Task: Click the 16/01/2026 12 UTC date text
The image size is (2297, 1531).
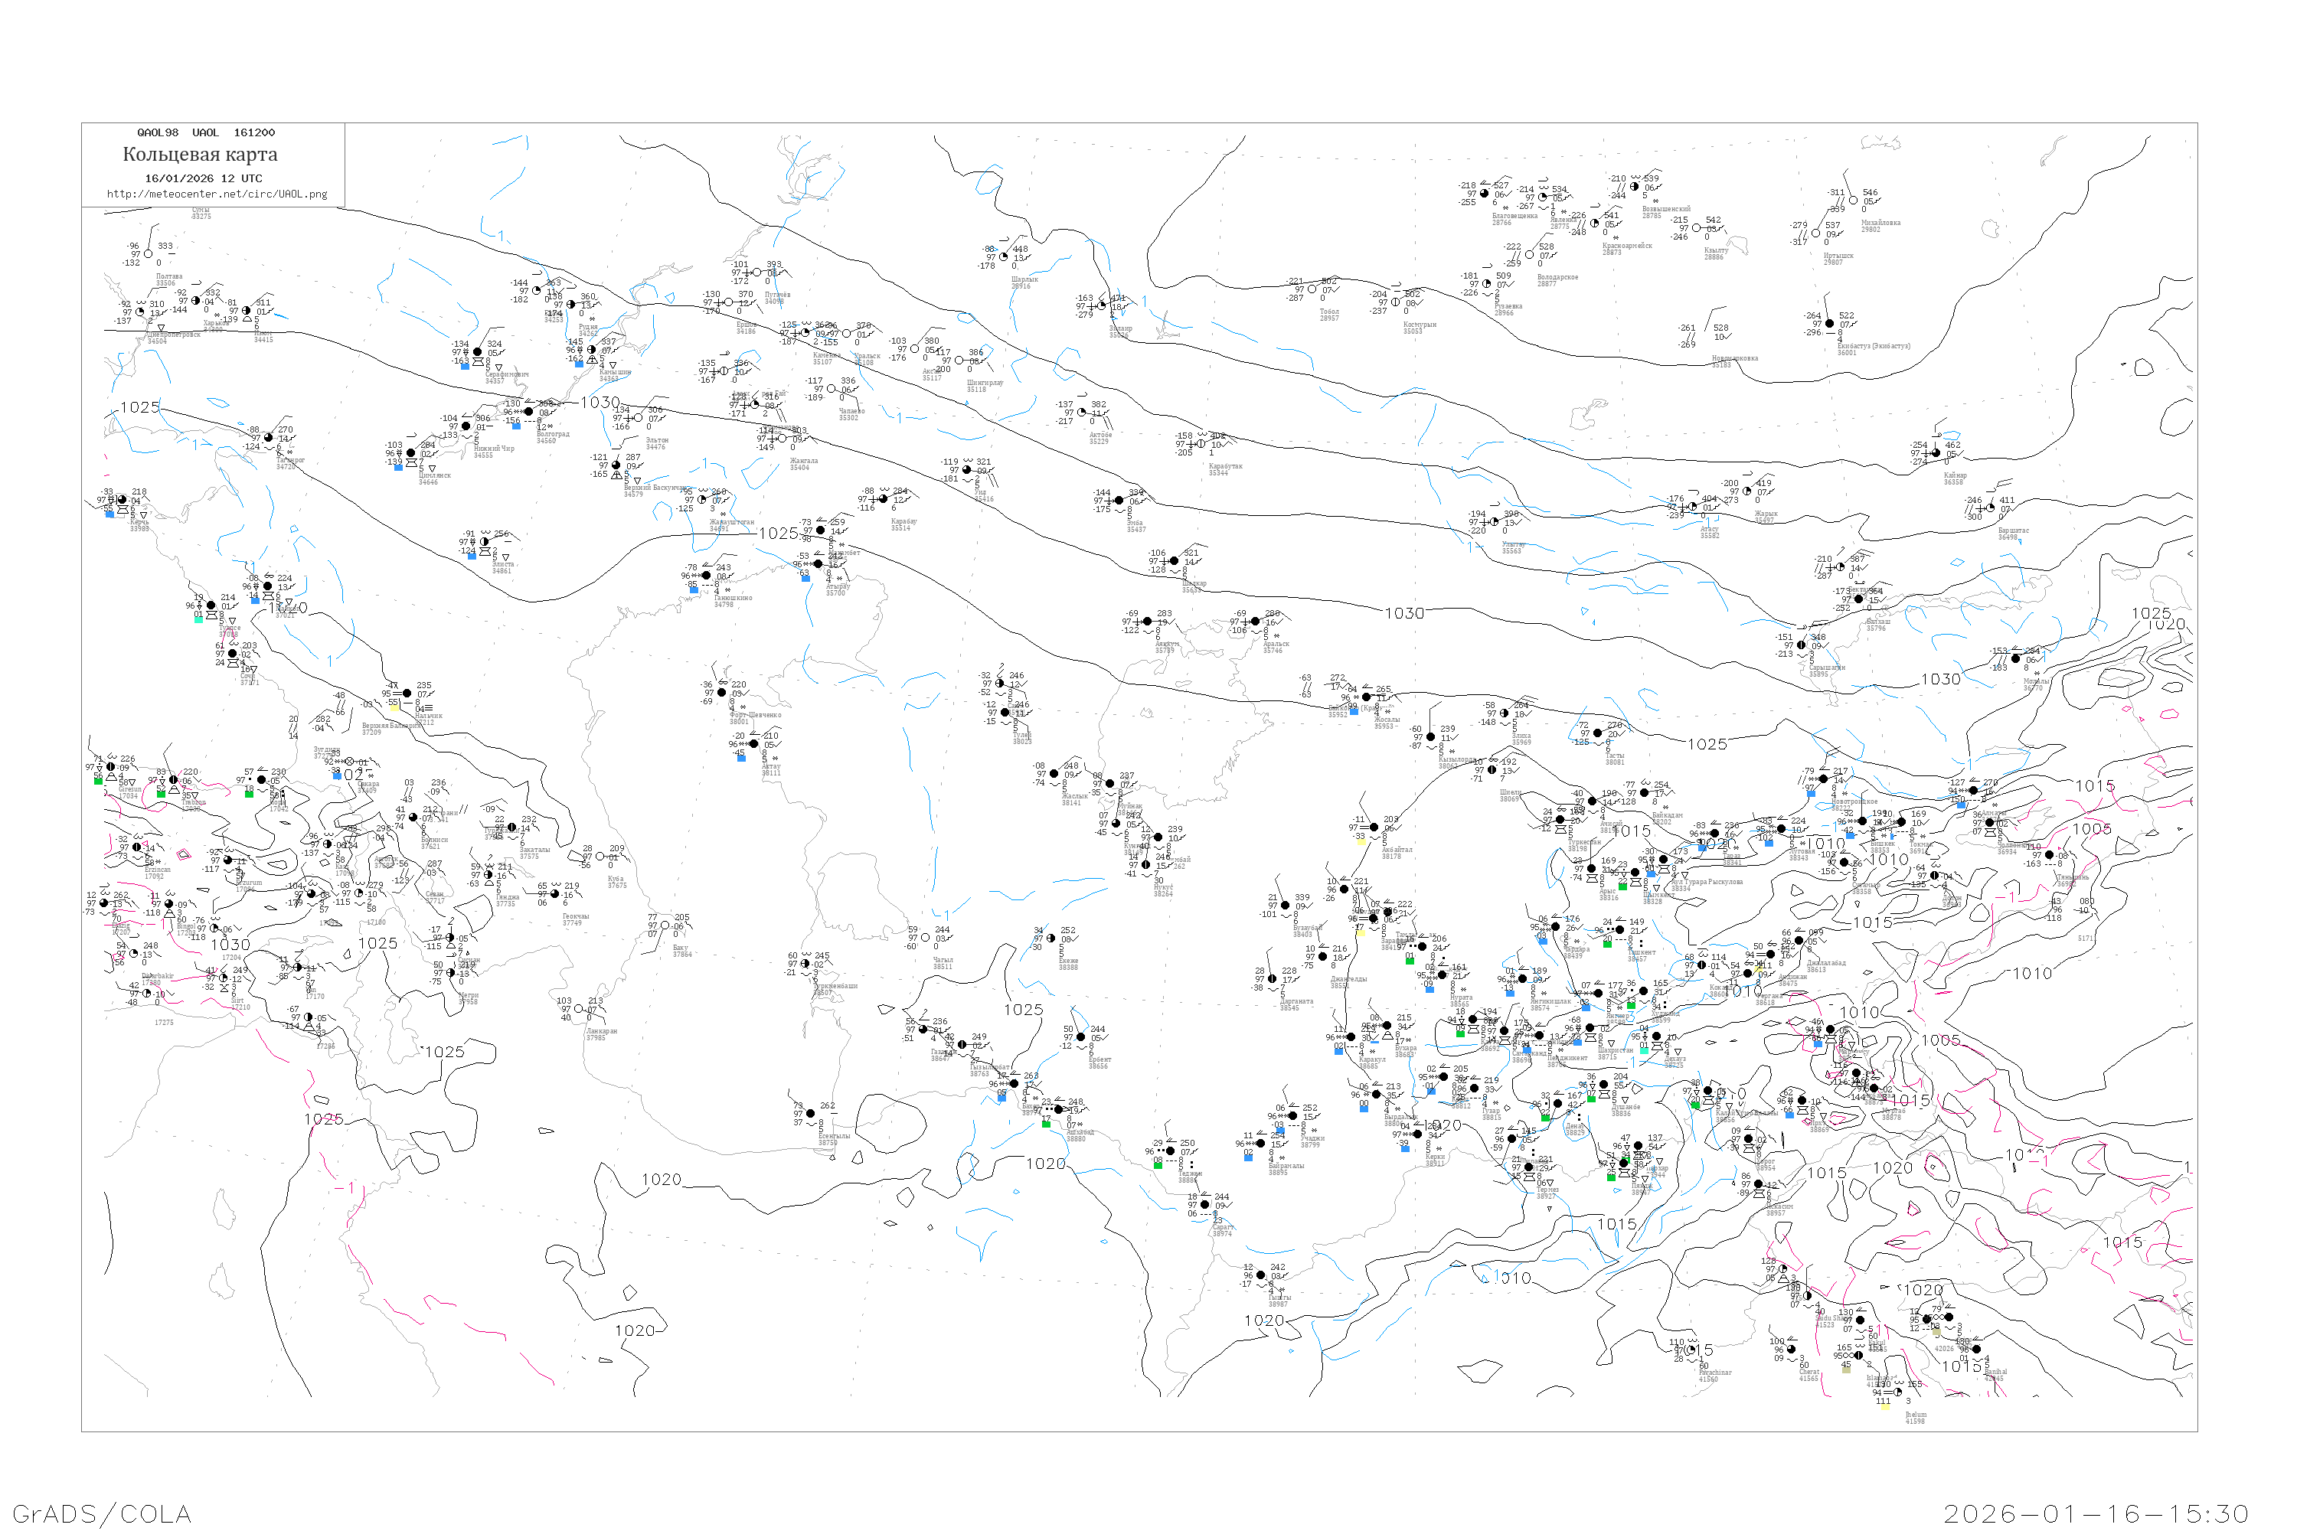Action: coord(203,178)
